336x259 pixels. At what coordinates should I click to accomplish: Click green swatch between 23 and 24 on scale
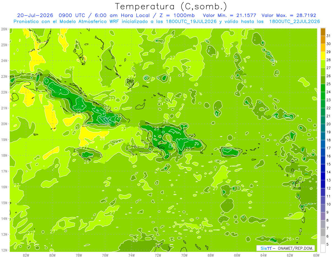tap(323, 96)
